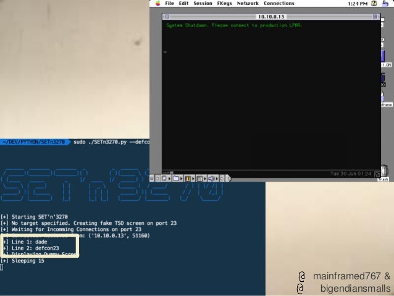The height and width of the screenshot is (296, 394).
Task: Click the 10.10.0.13 window title
Action: (x=271, y=17)
